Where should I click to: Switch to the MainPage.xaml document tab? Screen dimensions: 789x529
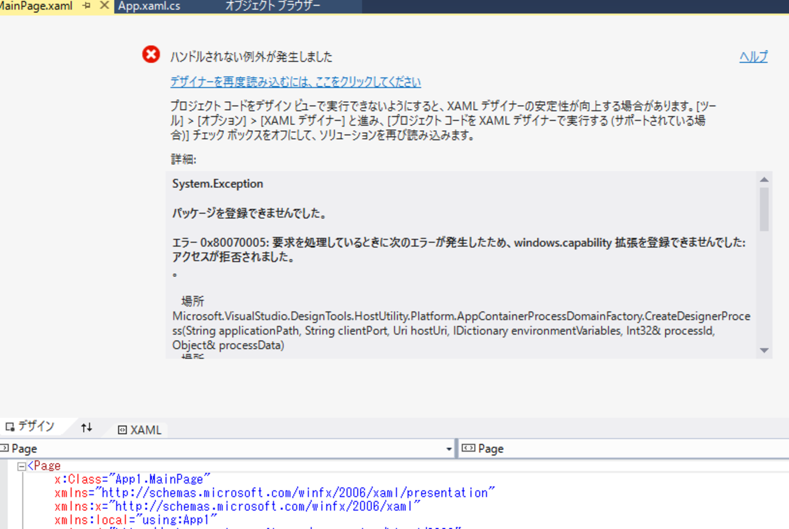[36, 6]
